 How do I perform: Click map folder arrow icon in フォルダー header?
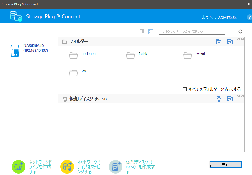point(230,42)
